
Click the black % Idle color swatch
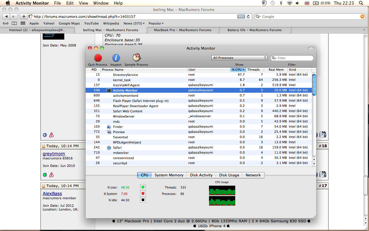(143, 200)
